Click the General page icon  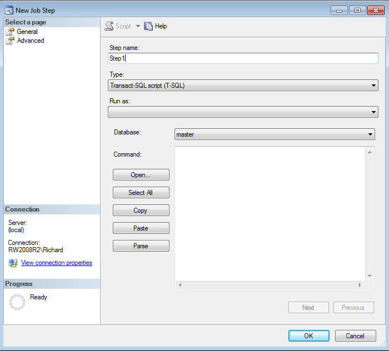pyautogui.click(x=10, y=32)
